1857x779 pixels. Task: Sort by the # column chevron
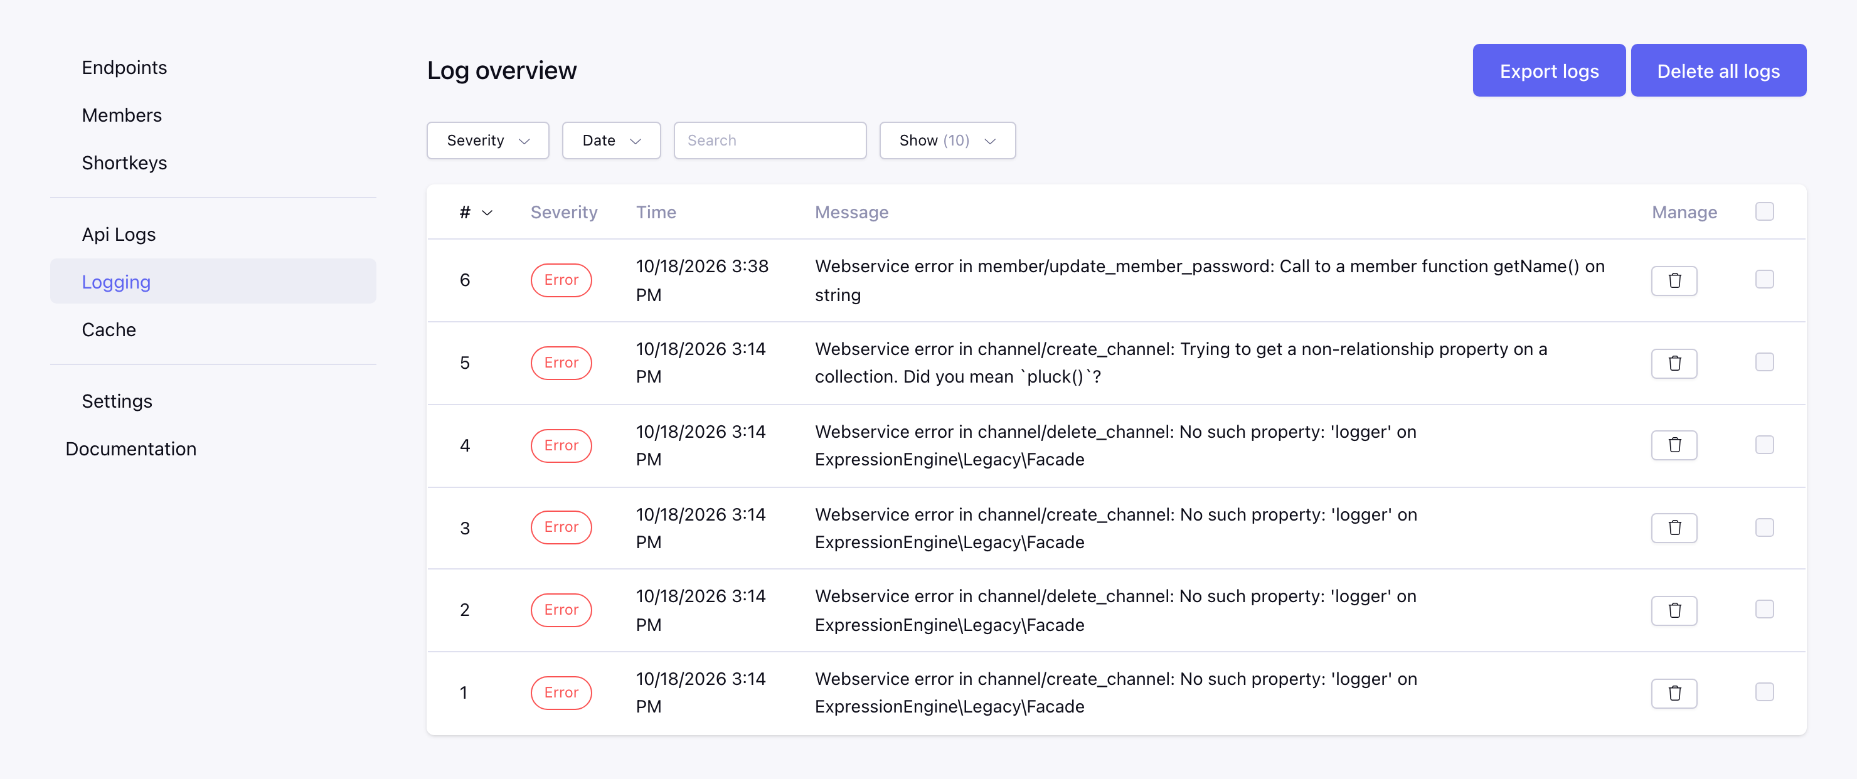click(x=487, y=213)
